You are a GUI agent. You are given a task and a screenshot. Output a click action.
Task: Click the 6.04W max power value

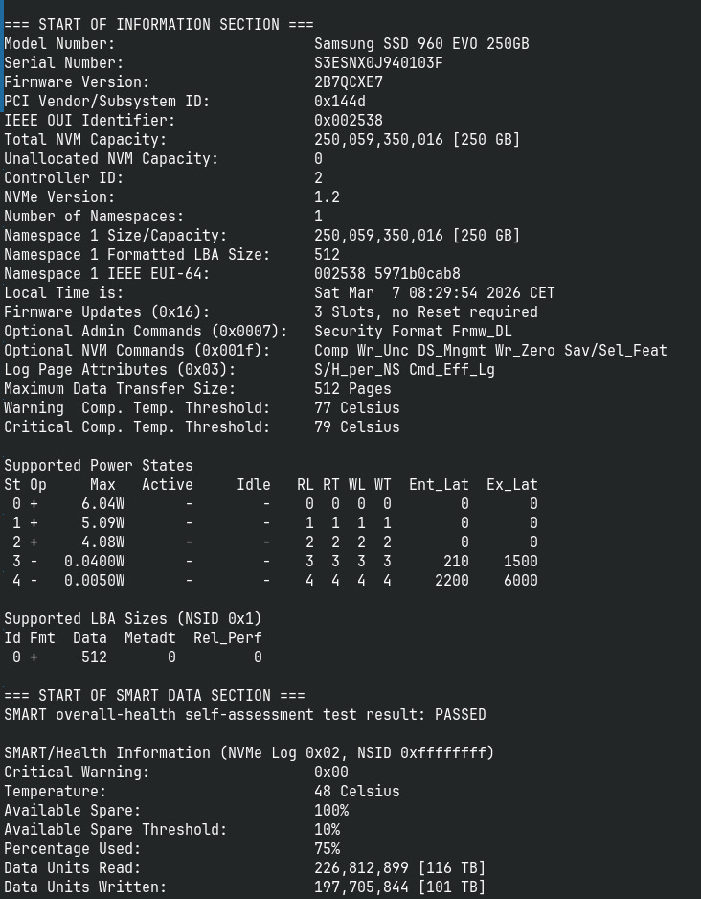(102, 504)
